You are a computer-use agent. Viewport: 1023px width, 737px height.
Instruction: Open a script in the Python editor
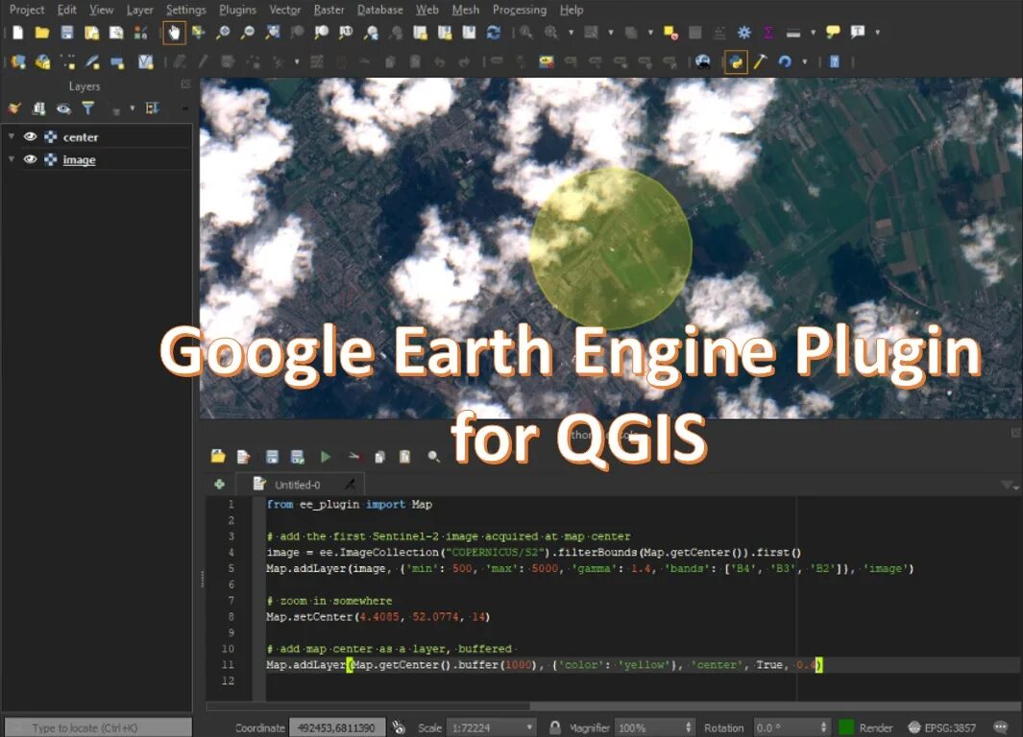coord(218,456)
